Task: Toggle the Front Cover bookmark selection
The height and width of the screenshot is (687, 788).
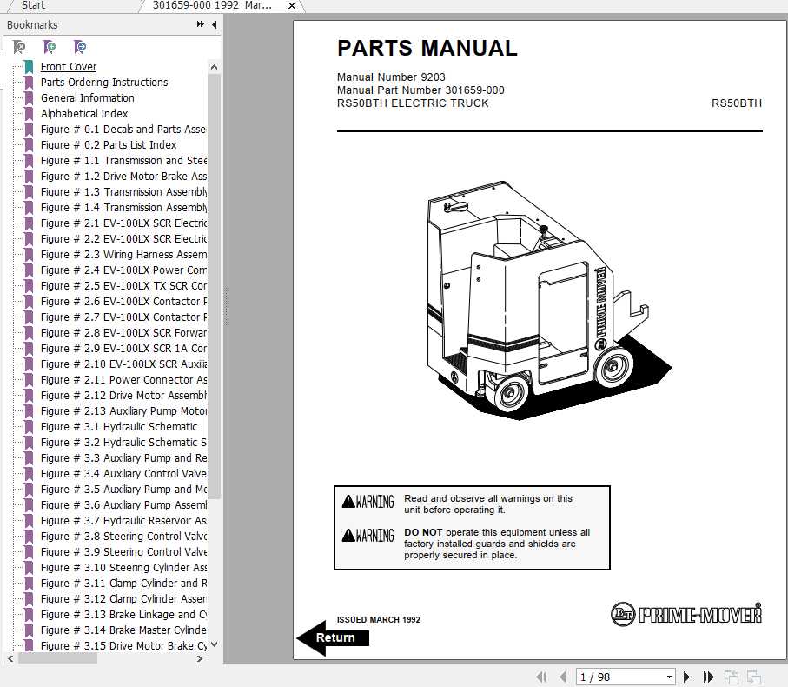Action: coord(69,66)
